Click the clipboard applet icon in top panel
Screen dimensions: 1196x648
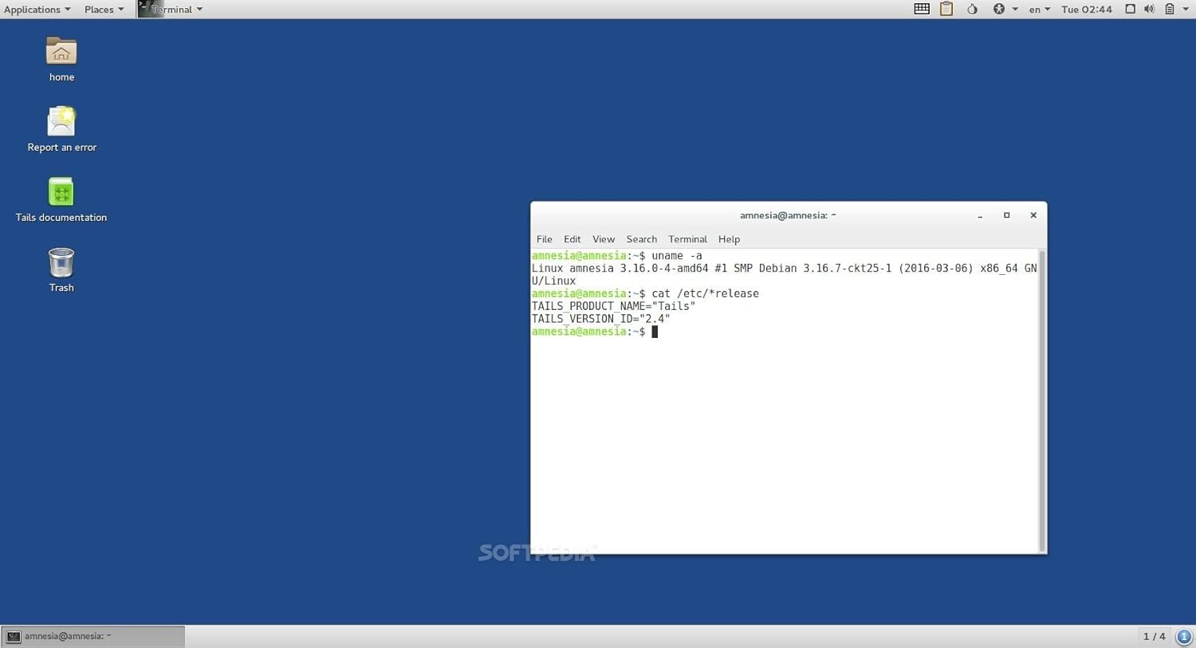[946, 10]
